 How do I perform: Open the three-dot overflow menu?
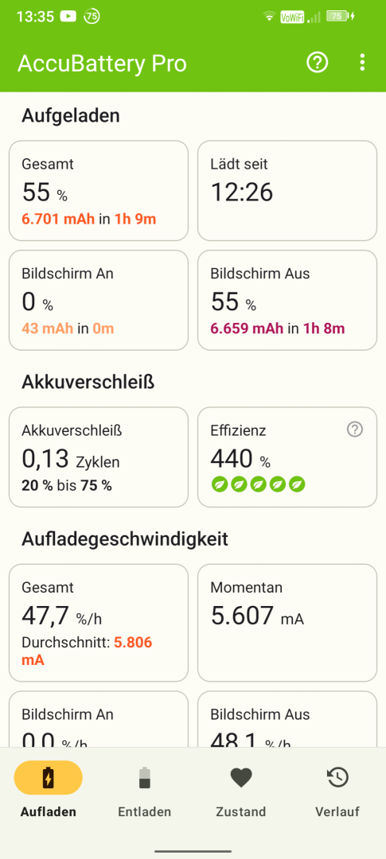pos(362,63)
